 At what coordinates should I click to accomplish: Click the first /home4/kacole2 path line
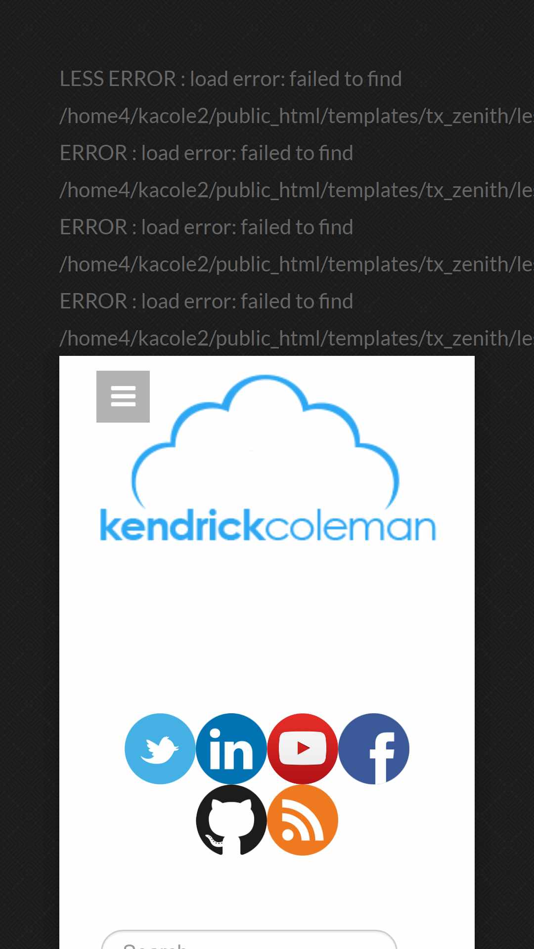click(x=297, y=116)
